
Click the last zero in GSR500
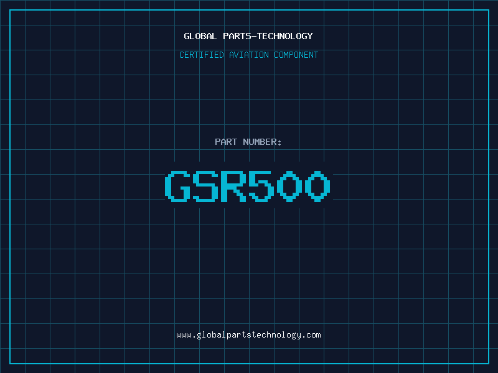(317, 186)
